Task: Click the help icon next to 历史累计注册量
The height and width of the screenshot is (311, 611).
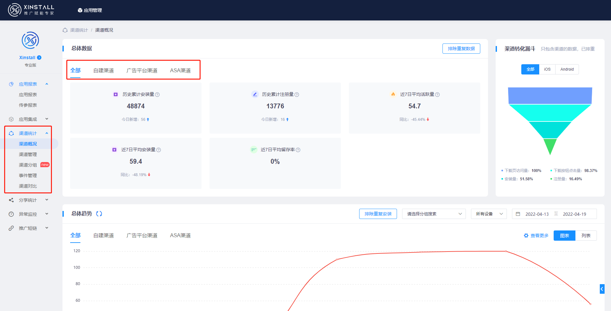Action: tap(297, 95)
